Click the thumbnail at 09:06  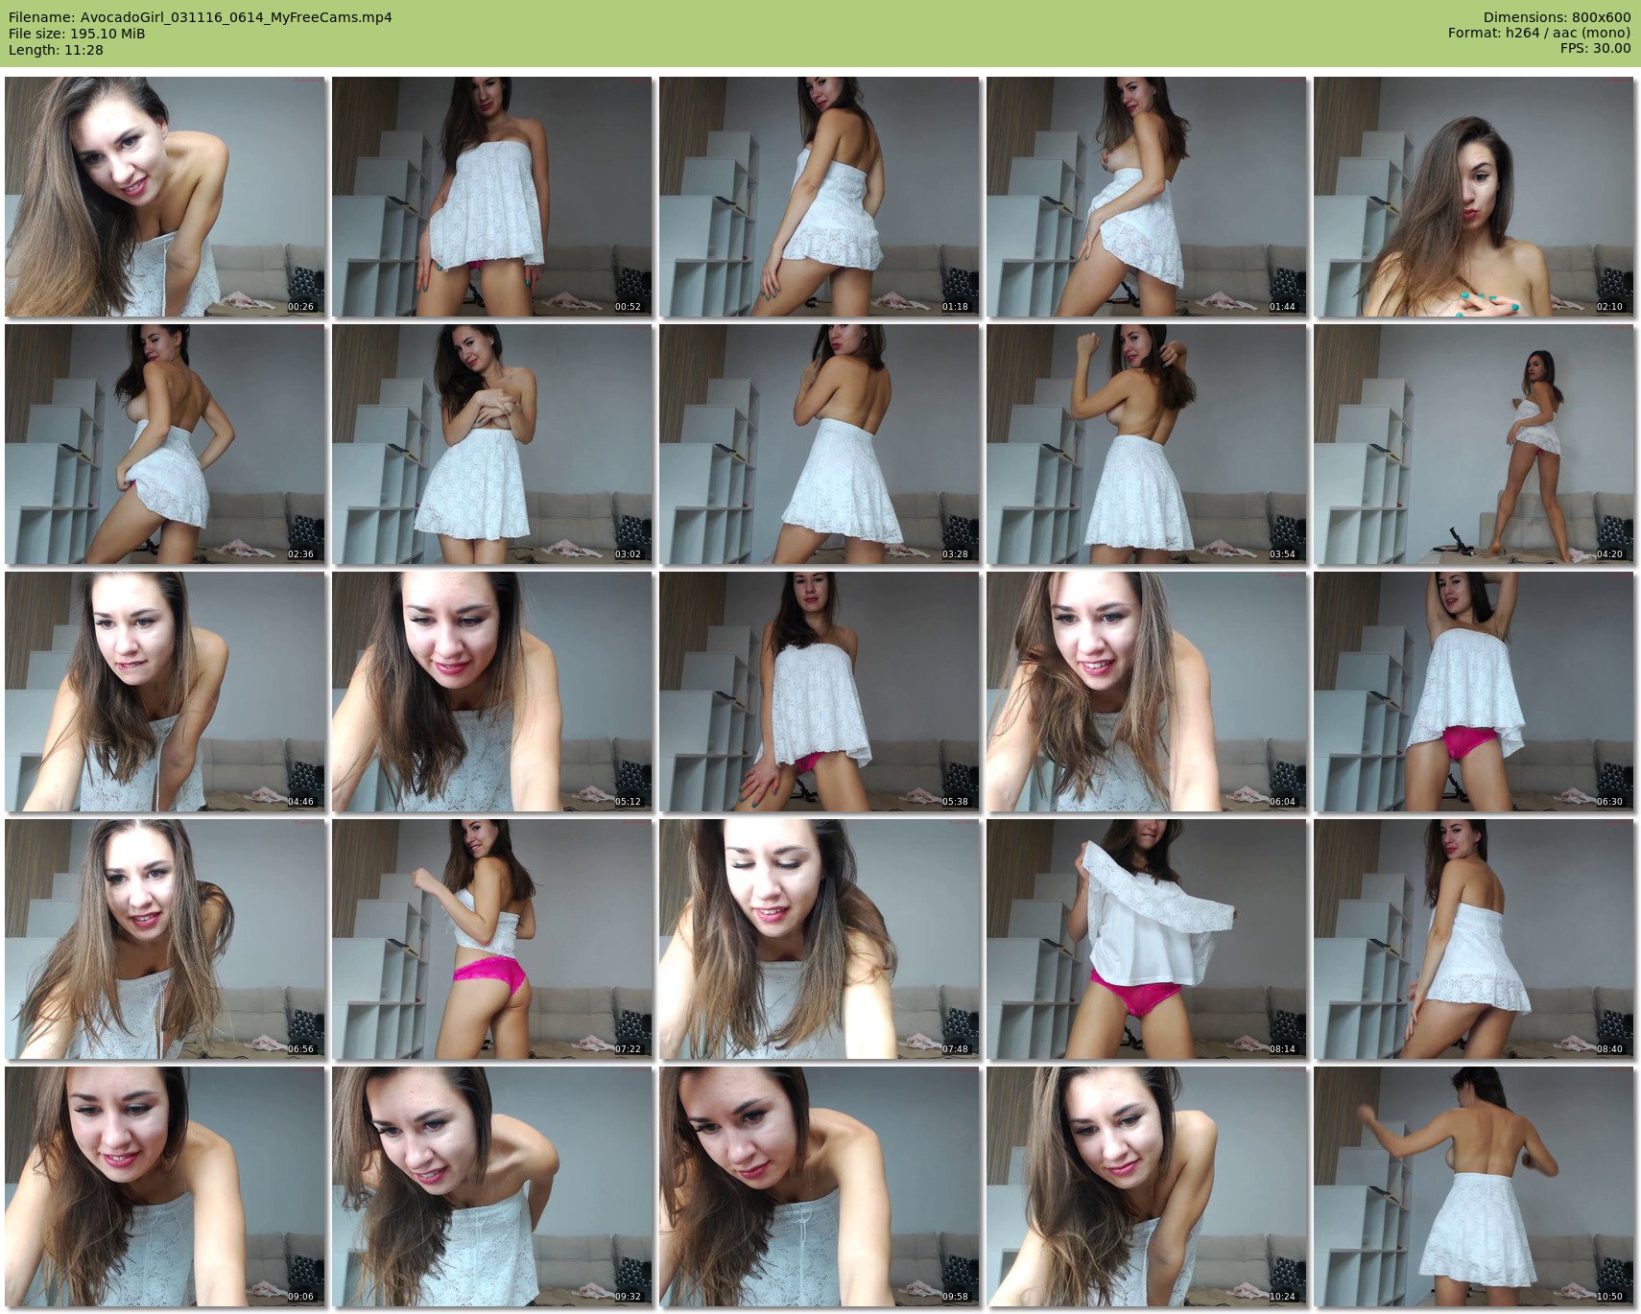165,1186
